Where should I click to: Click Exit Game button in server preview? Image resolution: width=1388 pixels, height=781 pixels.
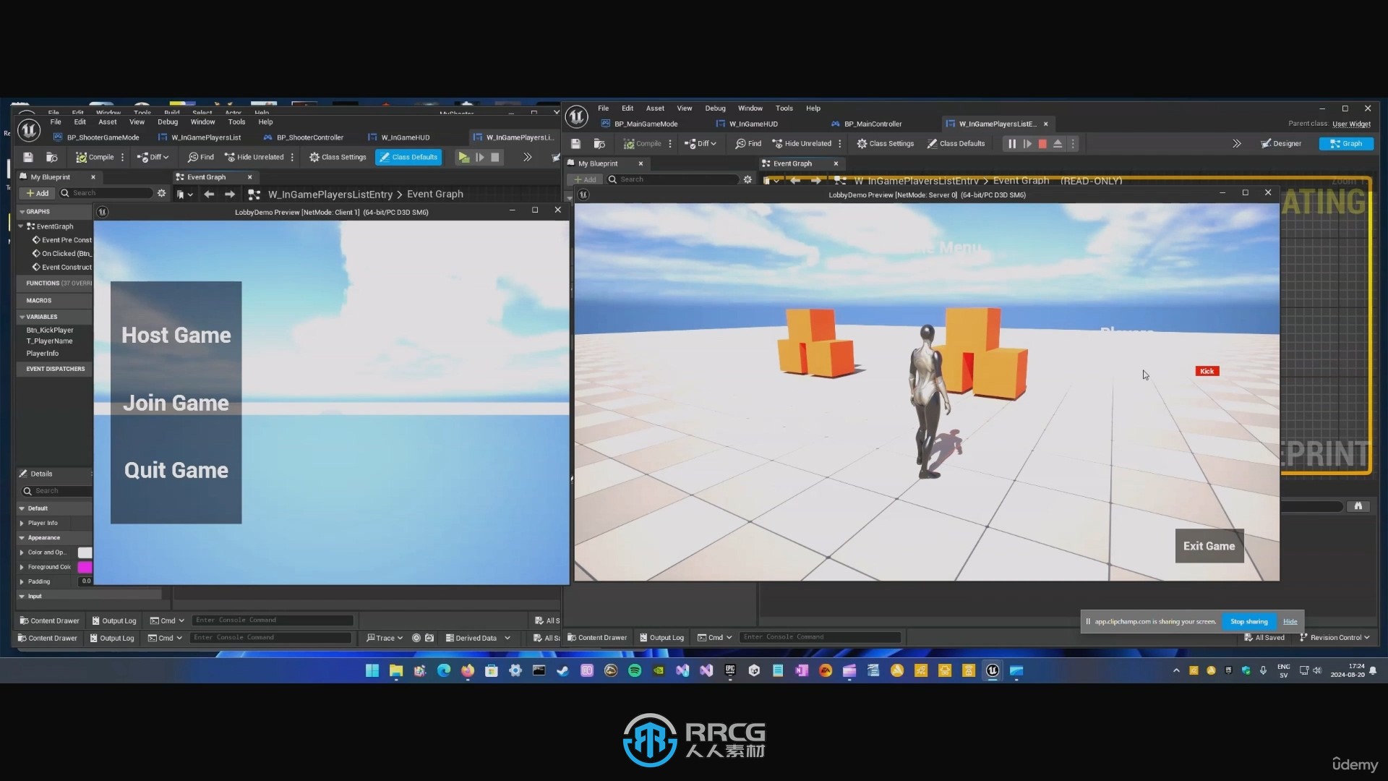coord(1209,545)
